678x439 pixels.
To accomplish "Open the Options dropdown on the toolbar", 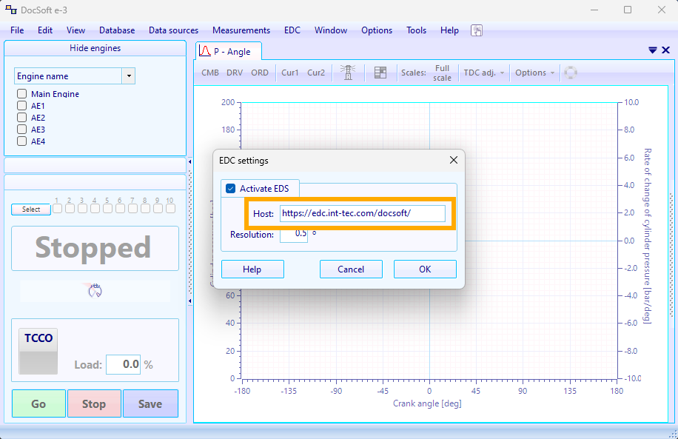I will [x=534, y=73].
